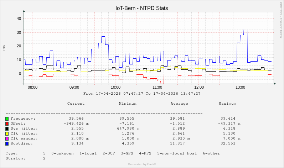Screen dimensions: 284x168
Task: Click the ms y-axis unit label
Action: (x=4, y=48)
